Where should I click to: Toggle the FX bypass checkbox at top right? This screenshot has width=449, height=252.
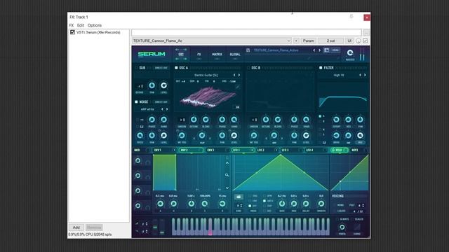[x=366, y=41]
